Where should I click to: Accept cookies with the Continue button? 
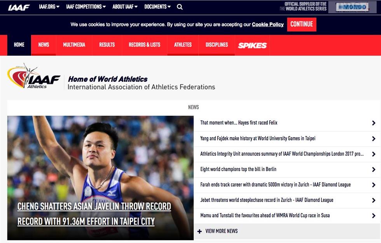302,25
